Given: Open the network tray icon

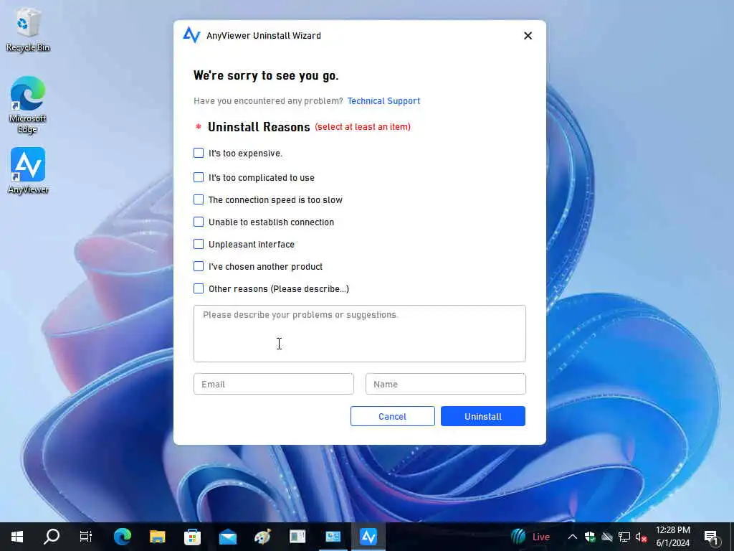Looking at the screenshot, I should coord(624,537).
